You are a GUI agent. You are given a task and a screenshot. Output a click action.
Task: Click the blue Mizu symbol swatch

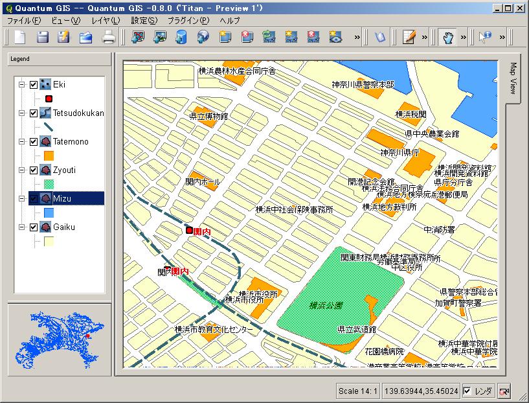tap(49, 213)
